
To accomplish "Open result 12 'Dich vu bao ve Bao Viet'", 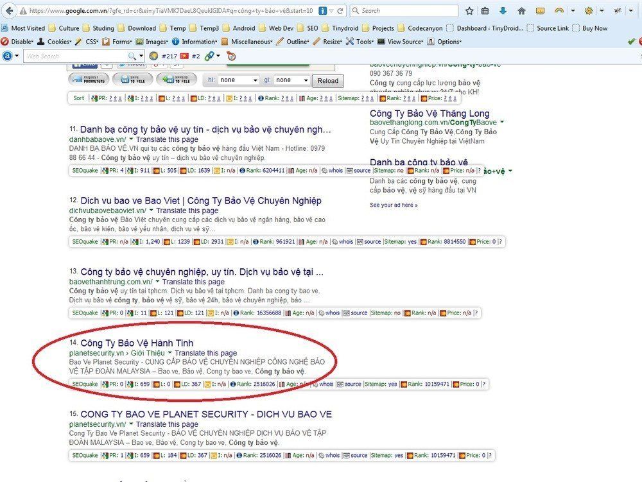I will tap(201, 200).
